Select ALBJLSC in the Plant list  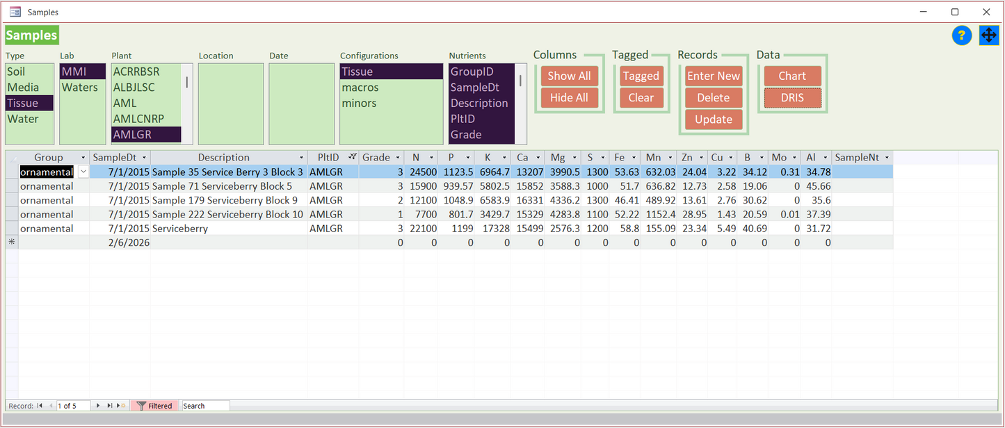(146, 88)
